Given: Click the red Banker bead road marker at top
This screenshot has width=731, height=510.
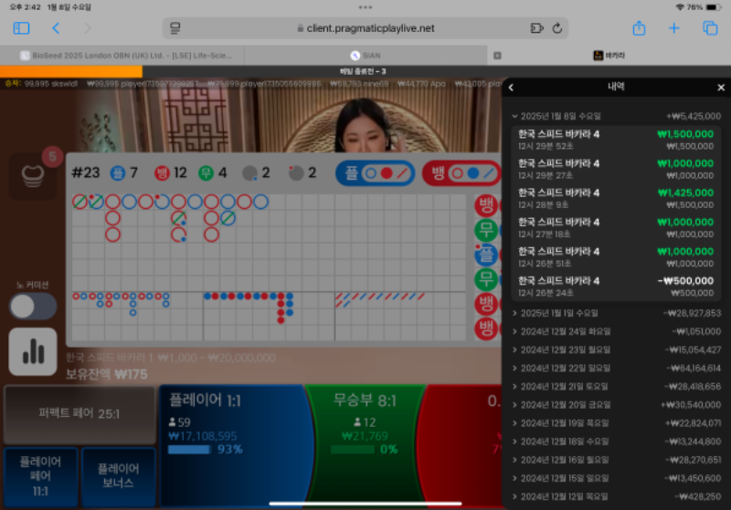Looking at the screenshot, I should pos(486,204).
